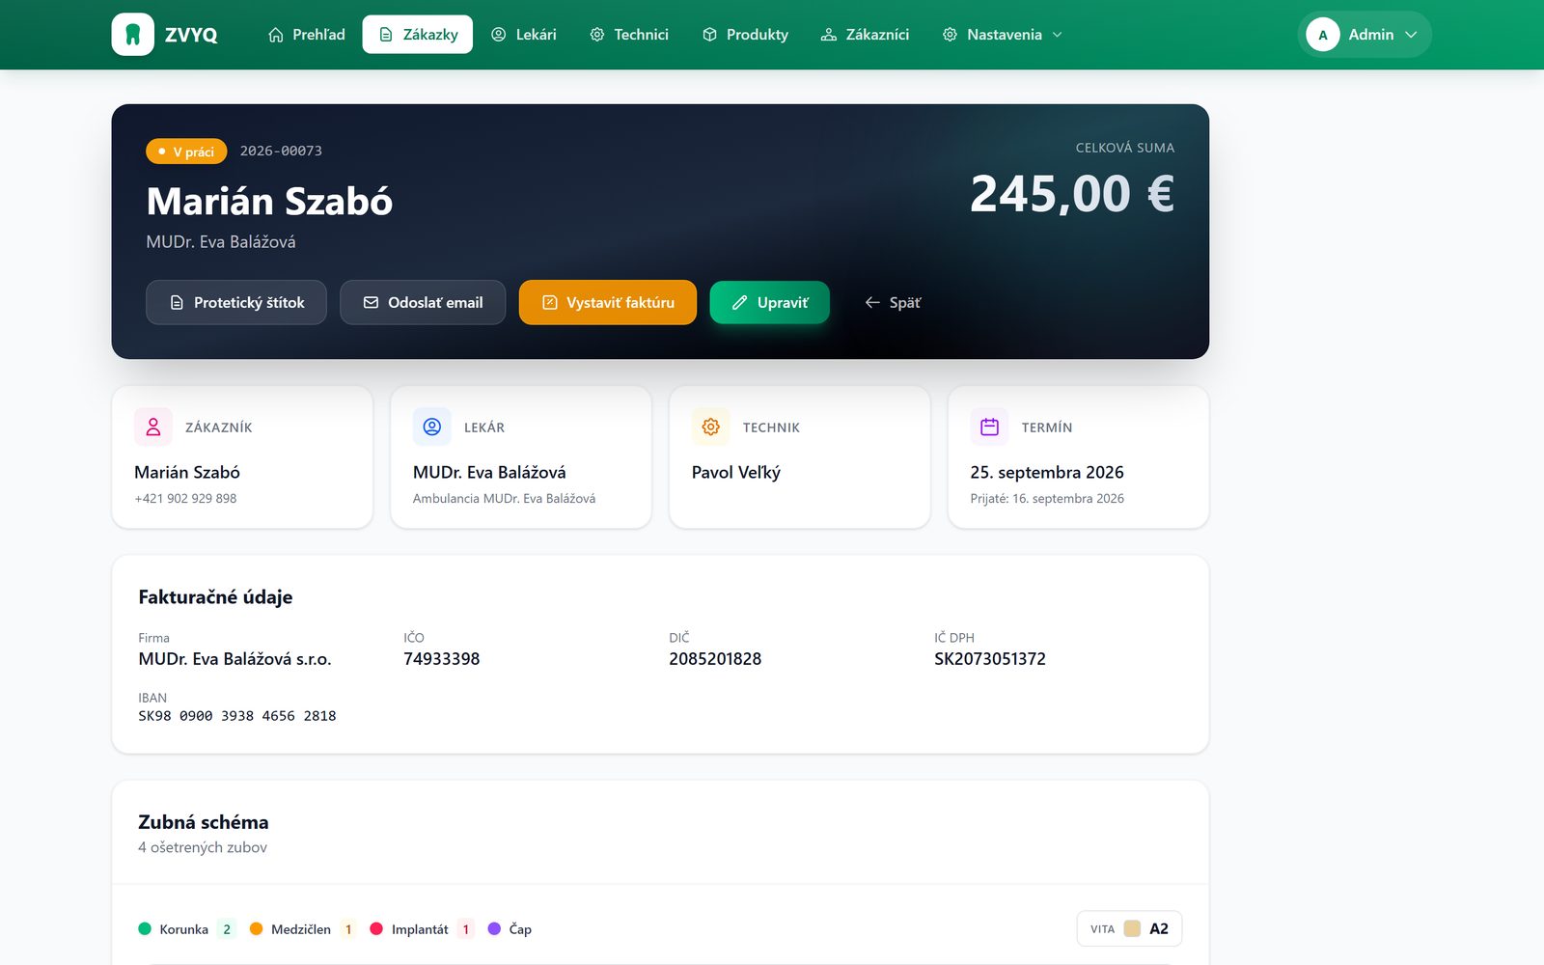Switch to the Technici section

(x=629, y=35)
